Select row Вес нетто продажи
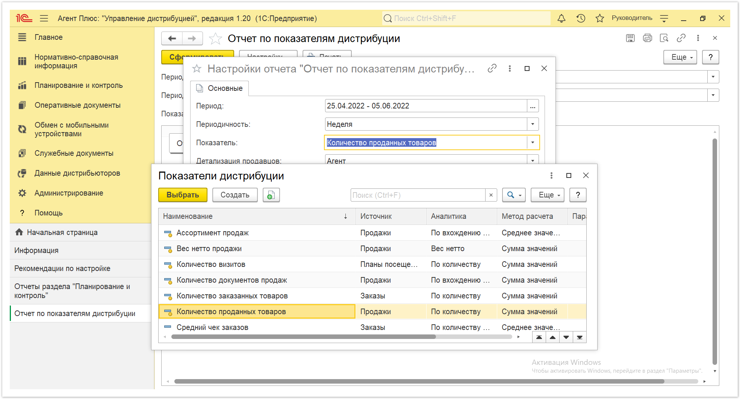740x399 pixels. [372, 248]
